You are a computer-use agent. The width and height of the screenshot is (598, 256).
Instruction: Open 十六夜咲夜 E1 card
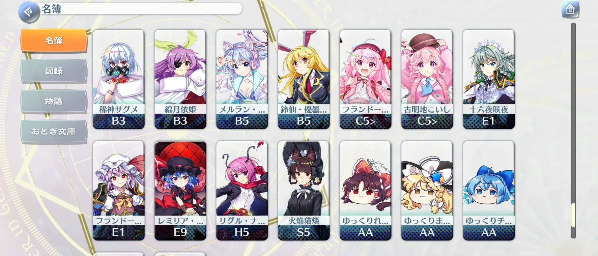click(489, 79)
